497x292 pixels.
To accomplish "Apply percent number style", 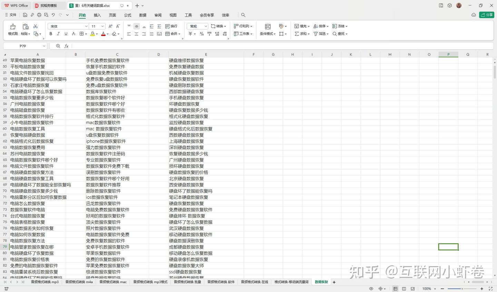I will [202, 33].
